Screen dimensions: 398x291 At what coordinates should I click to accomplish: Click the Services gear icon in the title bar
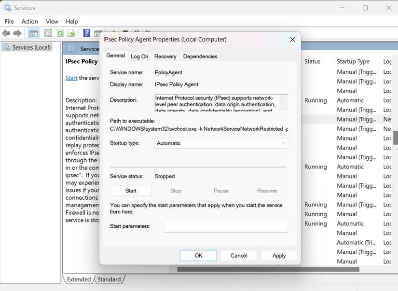point(7,8)
